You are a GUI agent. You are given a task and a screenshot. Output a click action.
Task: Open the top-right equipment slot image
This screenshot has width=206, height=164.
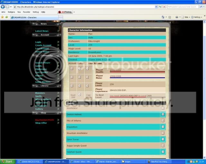87,69
